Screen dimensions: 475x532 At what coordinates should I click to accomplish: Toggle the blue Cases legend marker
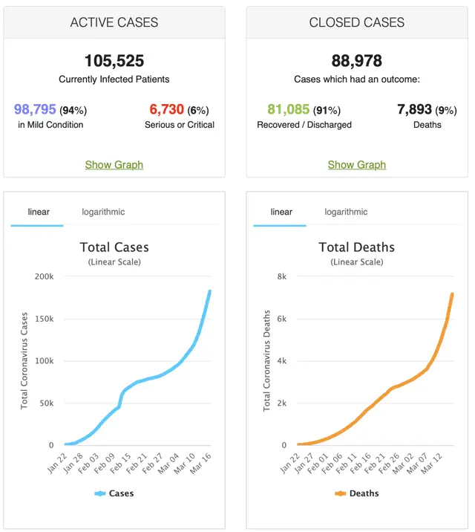click(x=100, y=493)
